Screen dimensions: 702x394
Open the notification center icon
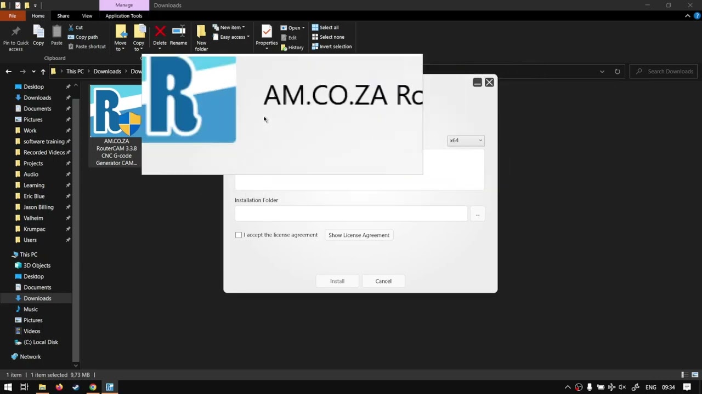click(687, 387)
